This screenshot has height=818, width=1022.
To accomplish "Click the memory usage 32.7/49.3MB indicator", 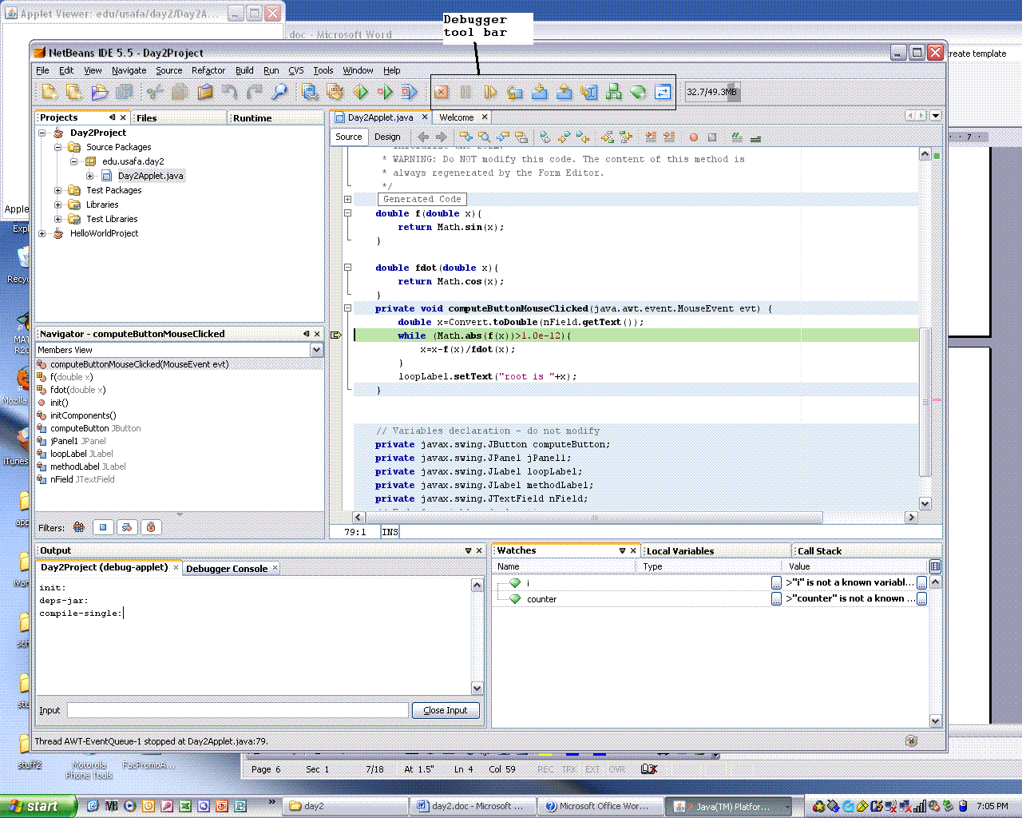I will [712, 92].
